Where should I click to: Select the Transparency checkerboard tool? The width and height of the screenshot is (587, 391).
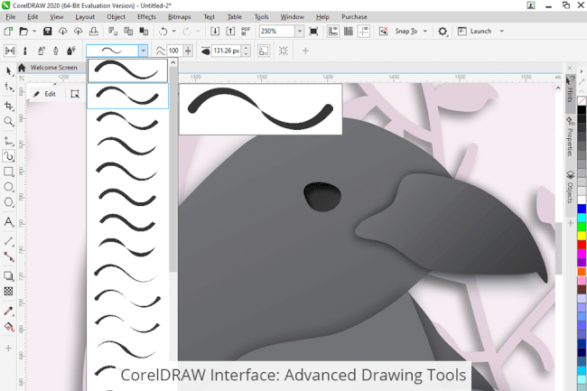point(8,291)
